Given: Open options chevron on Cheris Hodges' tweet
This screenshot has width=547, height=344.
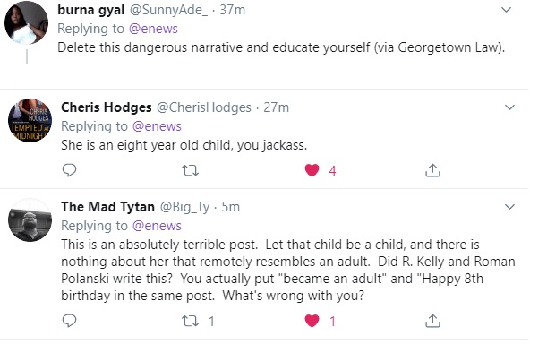Looking at the screenshot, I should pyautogui.click(x=509, y=107).
